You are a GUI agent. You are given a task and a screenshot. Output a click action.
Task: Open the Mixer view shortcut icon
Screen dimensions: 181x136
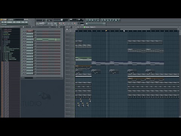click(98, 20)
